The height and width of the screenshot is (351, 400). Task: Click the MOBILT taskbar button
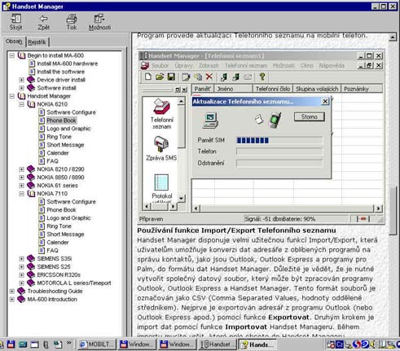(x=97, y=344)
